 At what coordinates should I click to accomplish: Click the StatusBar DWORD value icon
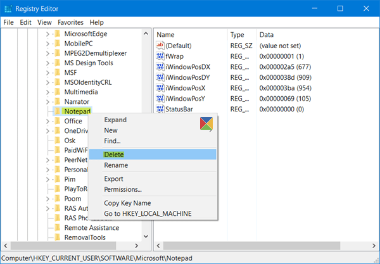pos(160,110)
